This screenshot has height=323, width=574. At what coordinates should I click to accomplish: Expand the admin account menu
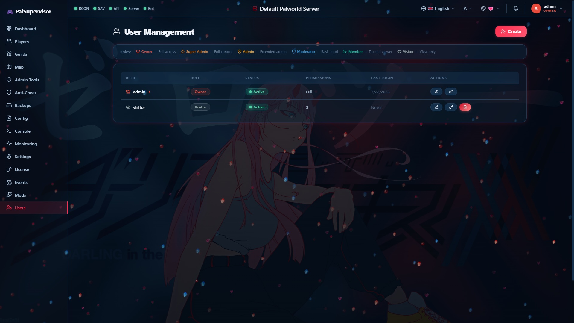click(547, 9)
